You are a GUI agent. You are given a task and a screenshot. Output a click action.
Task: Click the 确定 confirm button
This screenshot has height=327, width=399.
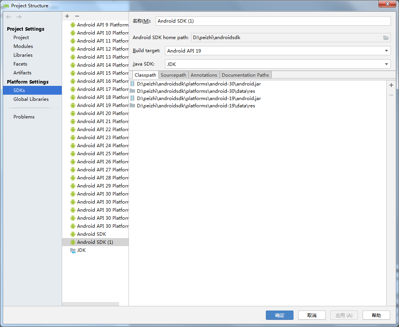[280, 315]
